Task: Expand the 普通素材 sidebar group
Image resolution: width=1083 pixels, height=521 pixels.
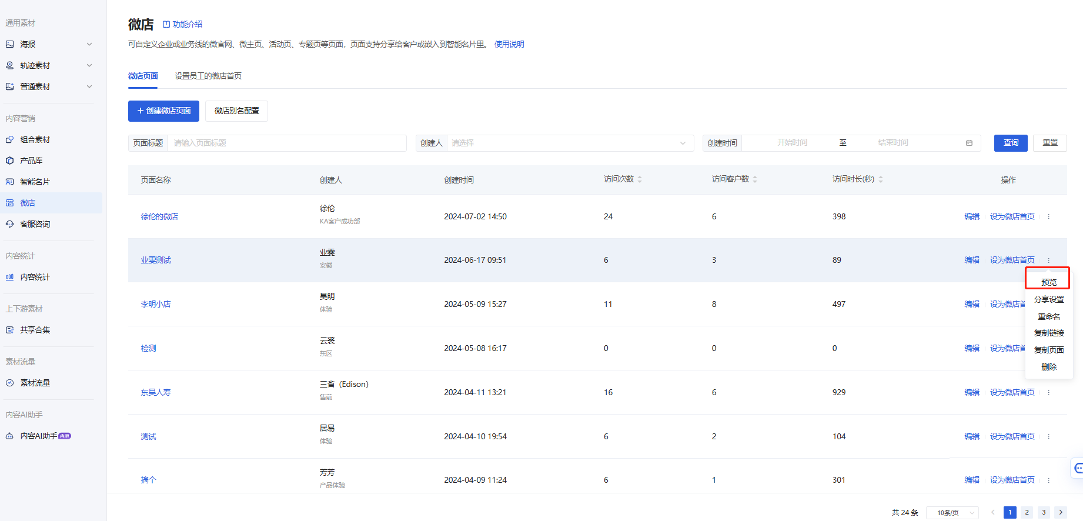Action: pos(89,86)
